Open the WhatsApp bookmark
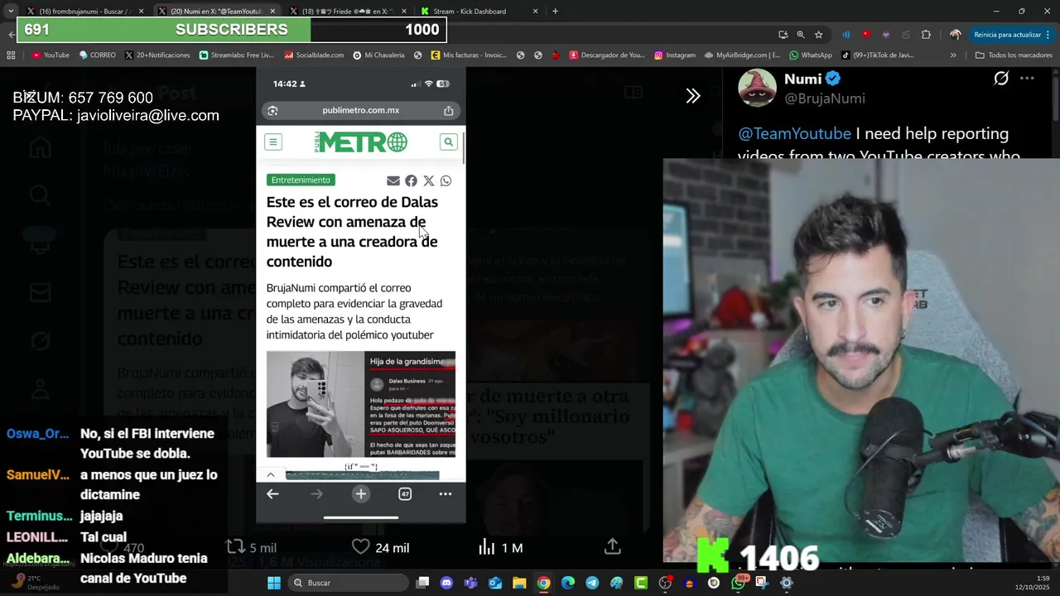The height and width of the screenshot is (596, 1060). point(811,55)
